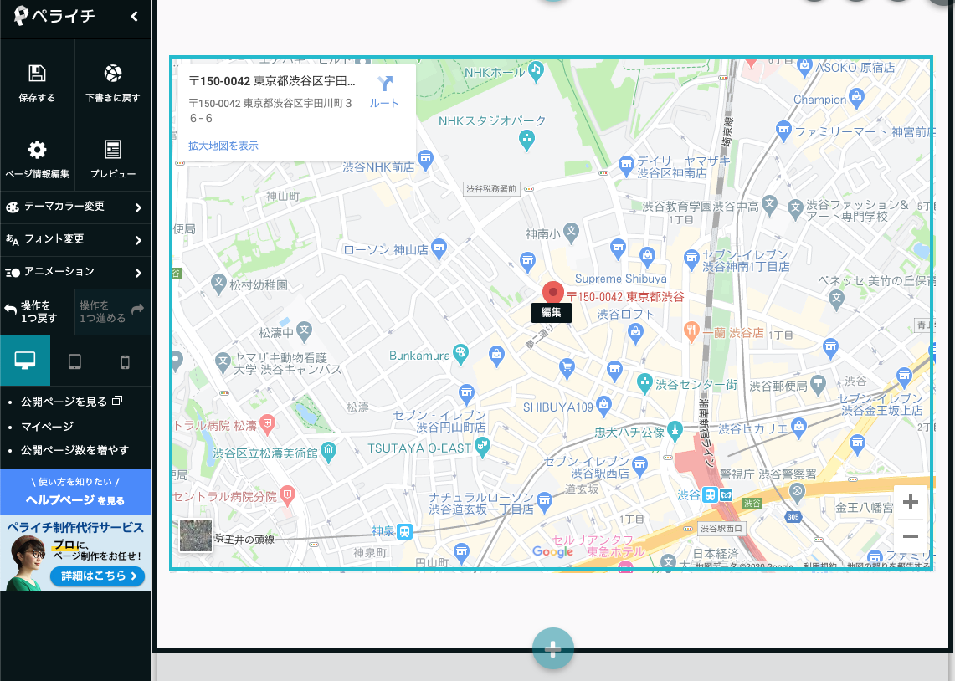955x681 pixels.
Task: Zoom in the map with plus
Action: 911,502
